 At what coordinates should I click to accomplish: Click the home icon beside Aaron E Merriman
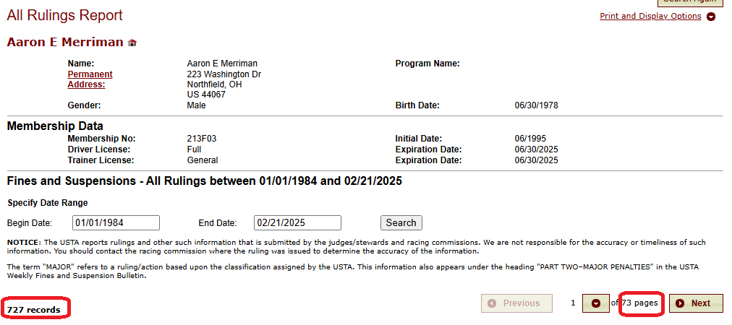click(132, 43)
